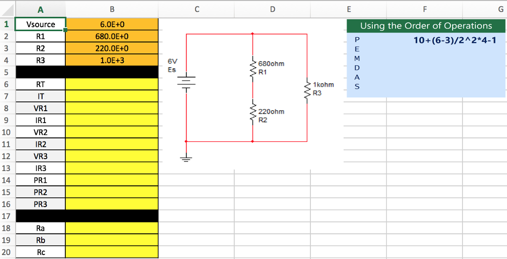The width and height of the screenshot is (507, 259).
Task: Click the yellow cell next to Rb
Action: [112, 240]
